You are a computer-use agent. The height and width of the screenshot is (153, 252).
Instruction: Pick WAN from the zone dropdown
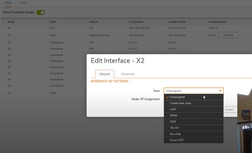click(173, 115)
